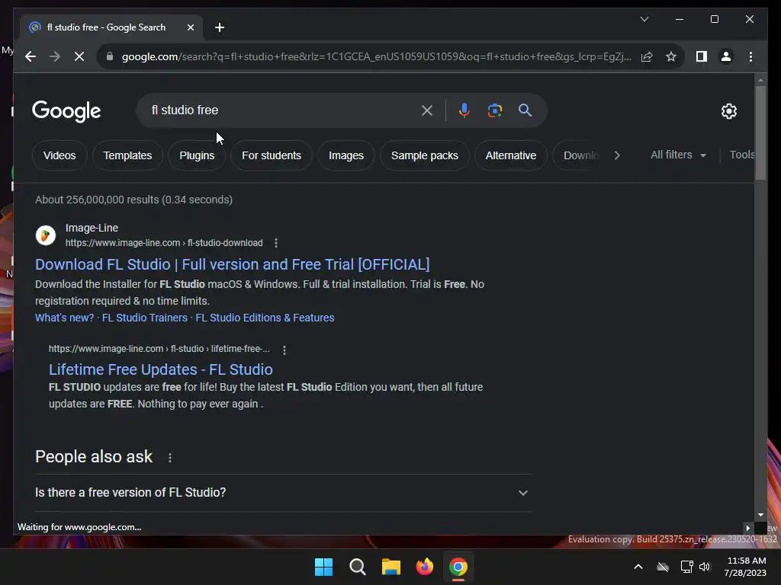
Task: Open Google quick settings gear
Action: pyautogui.click(x=728, y=111)
